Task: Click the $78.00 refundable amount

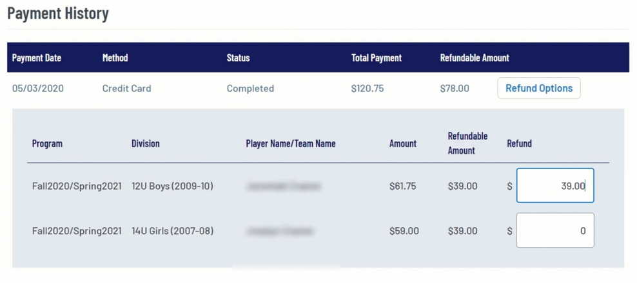Action: click(454, 88)
